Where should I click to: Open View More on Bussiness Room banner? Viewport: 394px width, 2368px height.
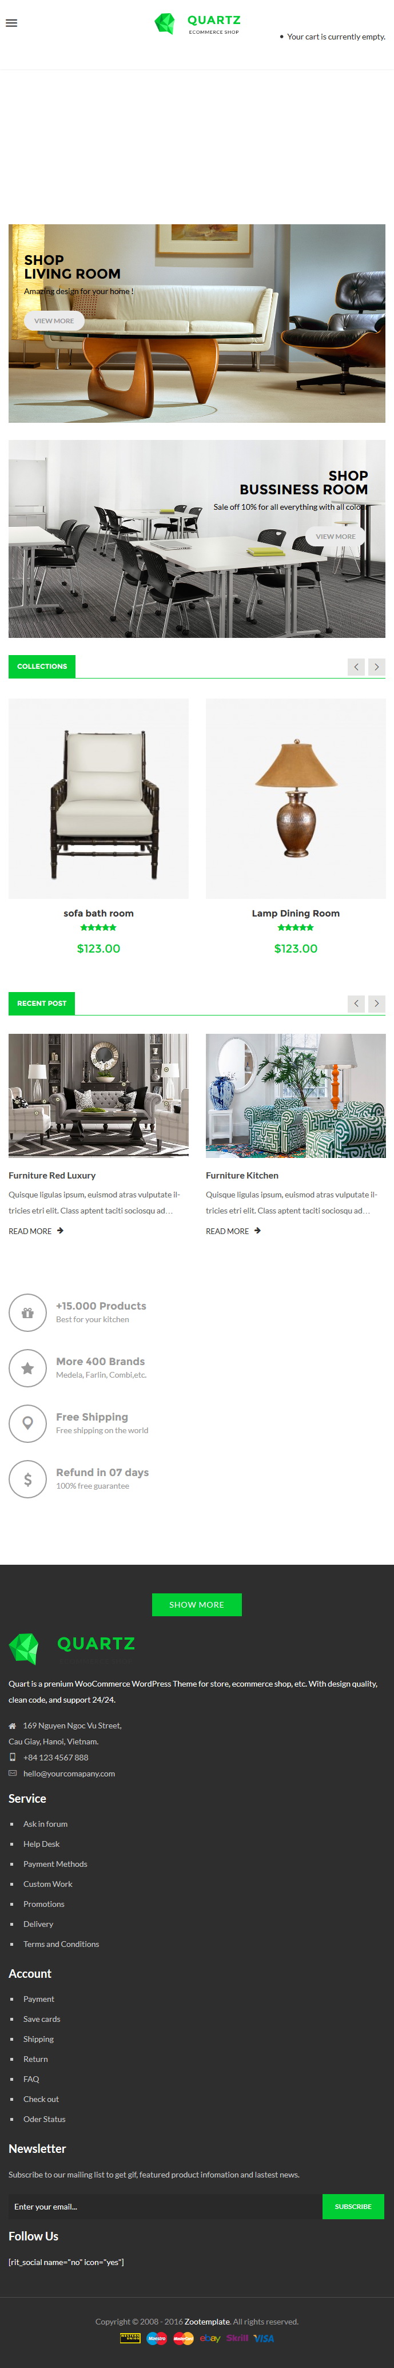pos(335,536)
